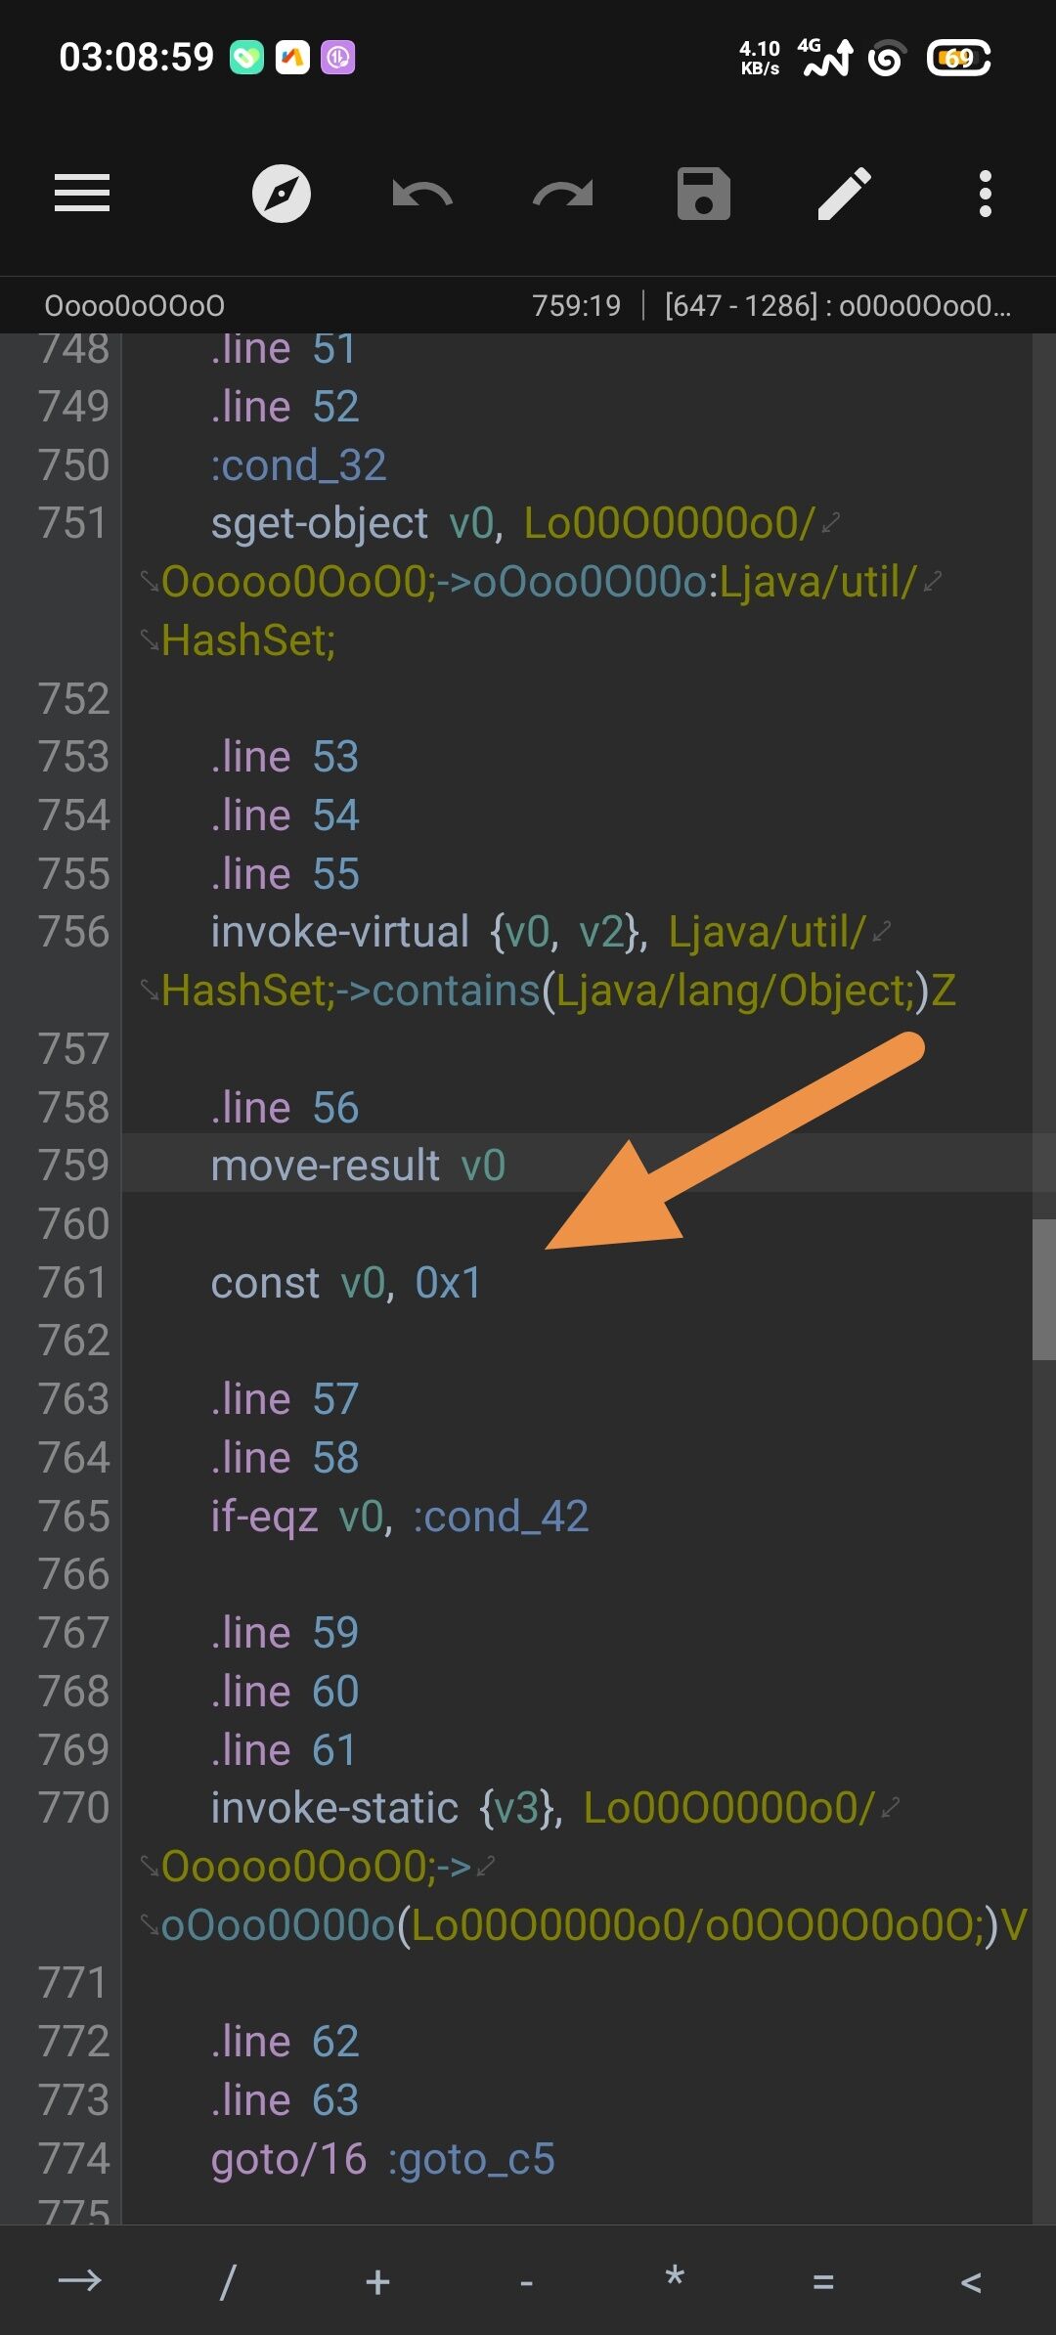Save the file with floppy disk icon
This screenshot has width=1056, height=2335.
click(x=704, y=194)
